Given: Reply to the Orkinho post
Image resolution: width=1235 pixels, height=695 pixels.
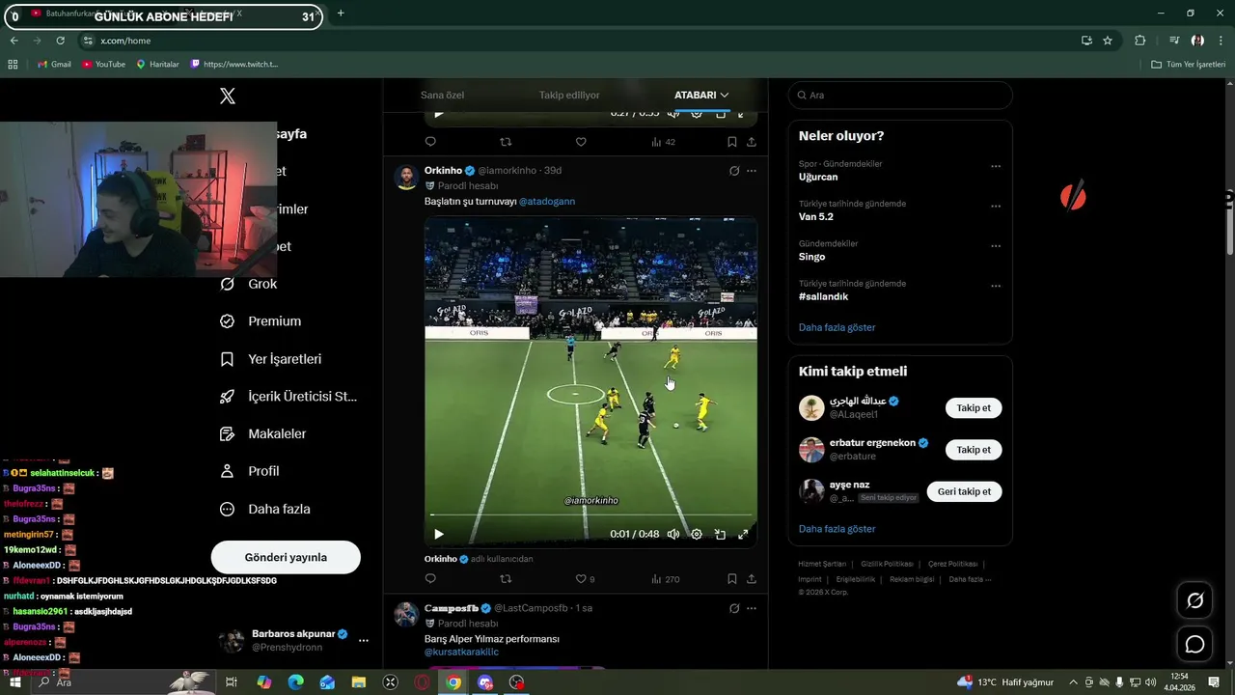Looking at the screenshot, I should pos(430,579).
